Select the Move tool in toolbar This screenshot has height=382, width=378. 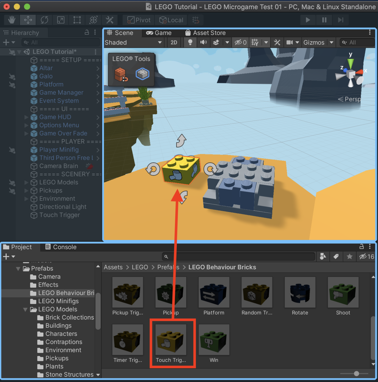coord(28,20)
